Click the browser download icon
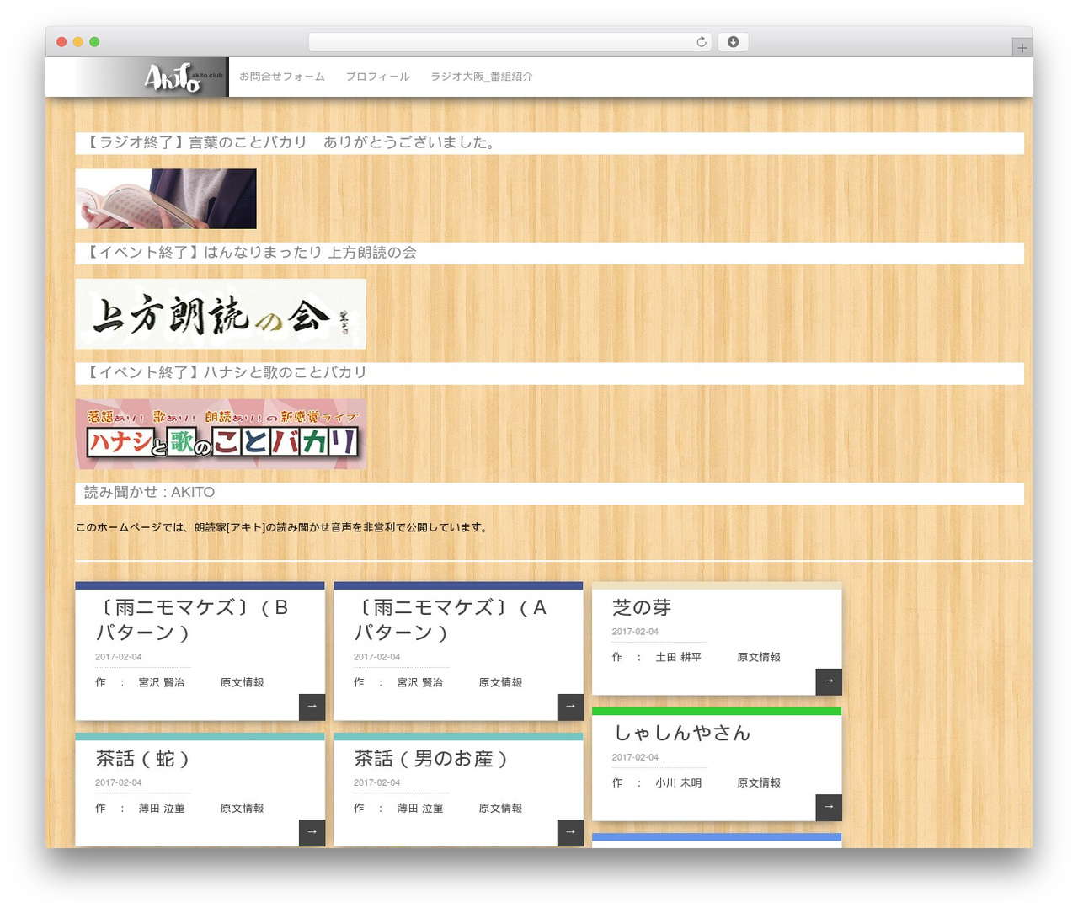This screenshot has width=1078, height=913. pyautogui.click(x=733, y=42)
